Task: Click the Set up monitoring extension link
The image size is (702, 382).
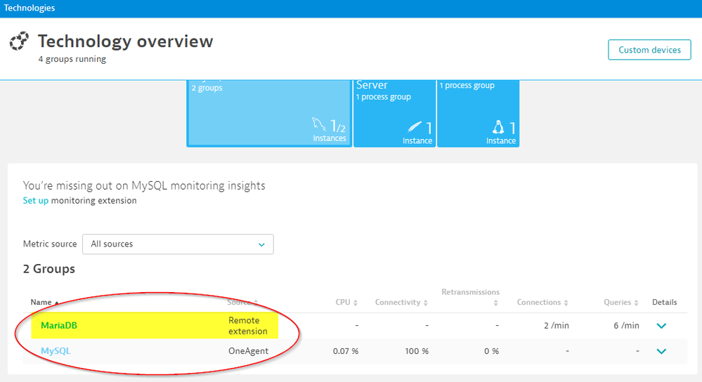Action: pos(35,201)
